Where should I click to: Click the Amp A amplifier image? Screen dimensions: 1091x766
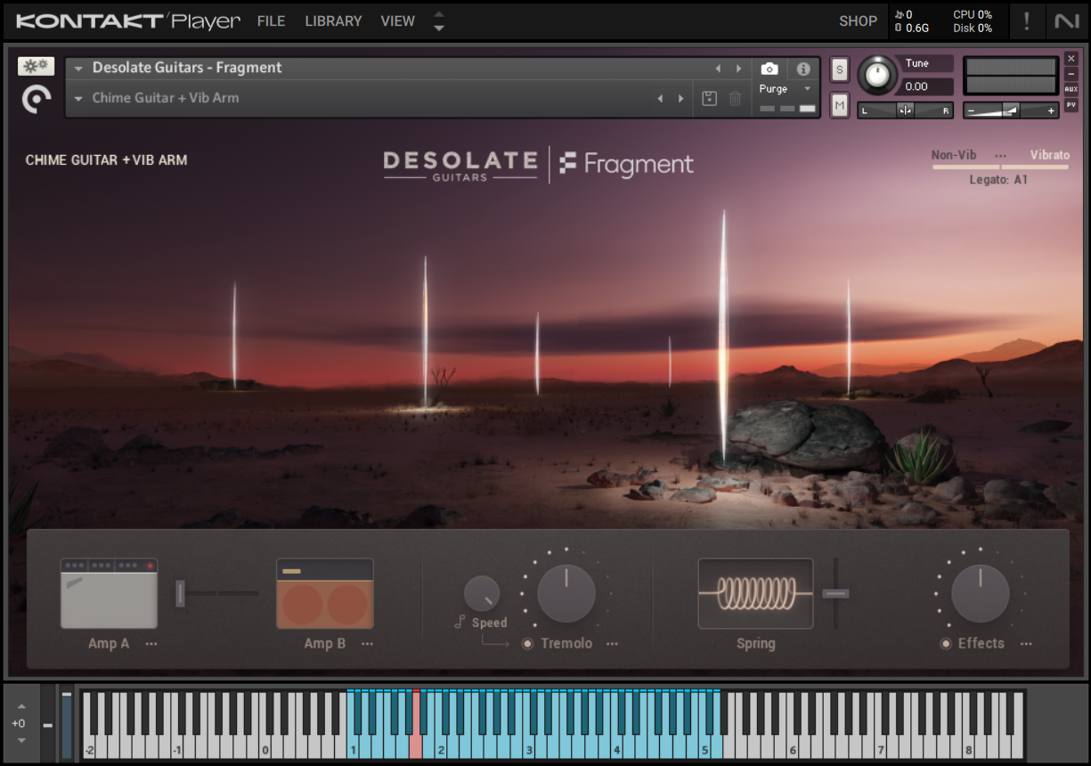[109, 593]
